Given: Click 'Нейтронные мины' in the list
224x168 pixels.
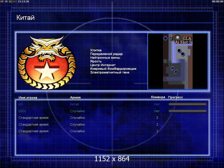Looking at the screenshot, I should click(105, 58).
